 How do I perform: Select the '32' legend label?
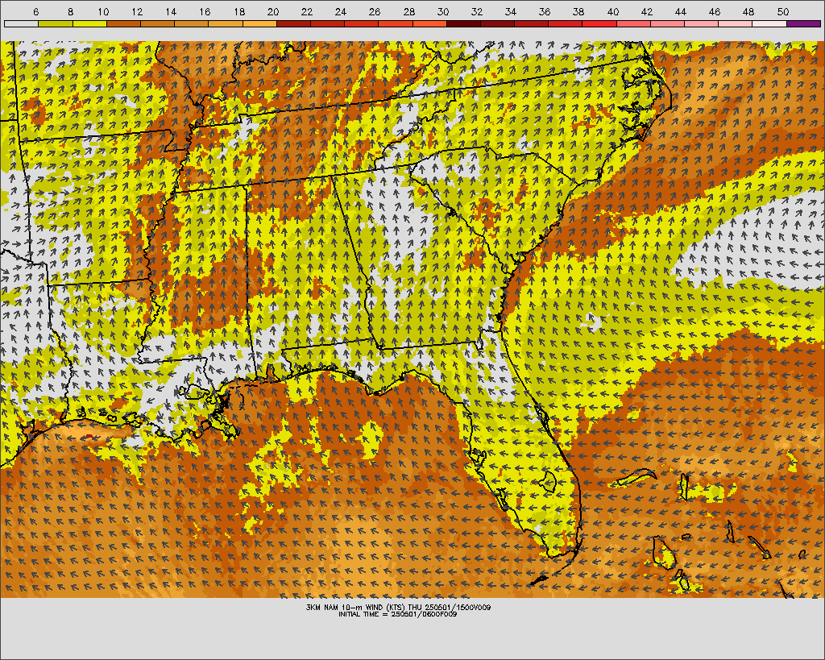click(x=477, y=11)
